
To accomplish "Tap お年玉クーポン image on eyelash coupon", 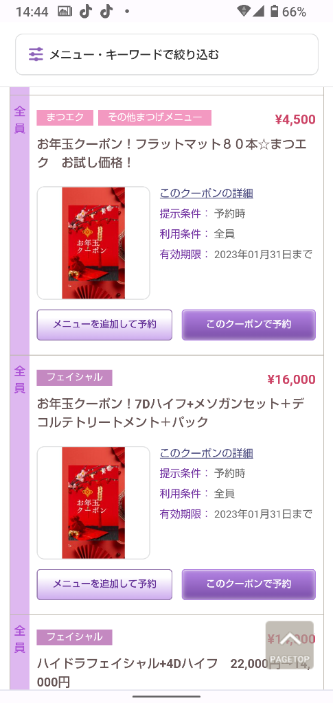I will tap(93, 243).
